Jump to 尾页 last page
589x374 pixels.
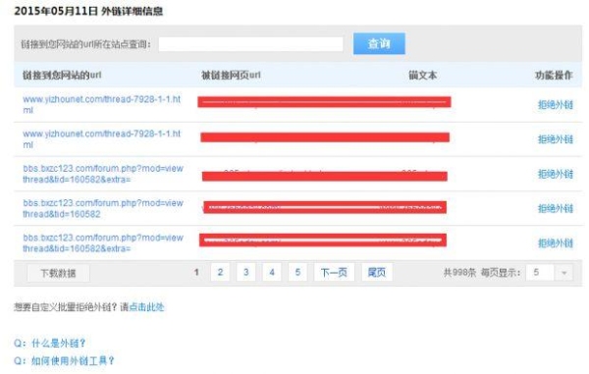[377, 272]
